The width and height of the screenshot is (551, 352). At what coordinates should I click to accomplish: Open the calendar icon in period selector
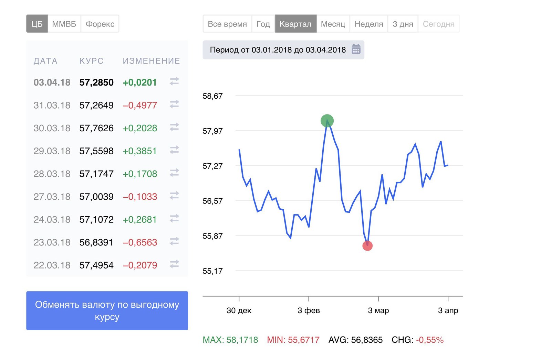356,49
